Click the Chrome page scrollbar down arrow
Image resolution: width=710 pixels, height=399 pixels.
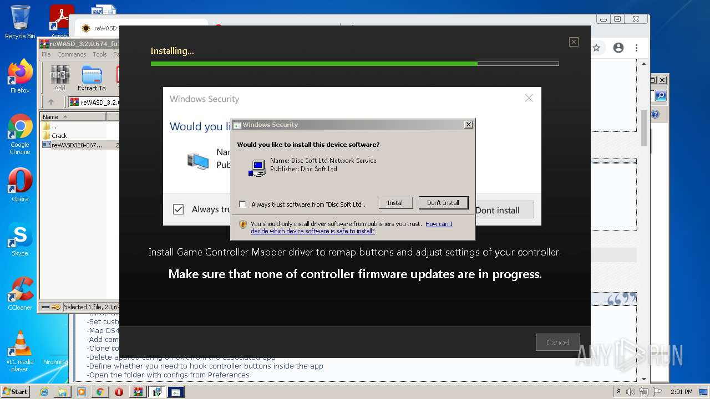pyautogui.click(x=643, y=379)
